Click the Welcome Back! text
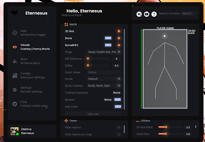The width and height of the screenshot is (205, 142). [72, 15]
